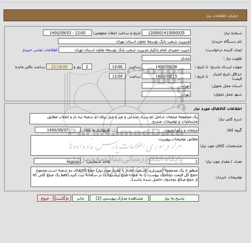The image size is (251, 243).
Task: Click the تعداد / مقدار مورد نیاز label
Action: click(224, 161)
